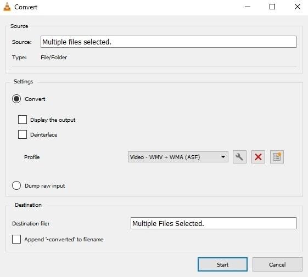Maximize the Convert window
This screenshot has height=277, width=308.
click(x=272, y=7)
